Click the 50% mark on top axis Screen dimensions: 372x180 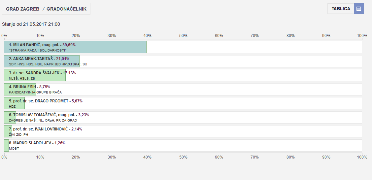(183, 36)
